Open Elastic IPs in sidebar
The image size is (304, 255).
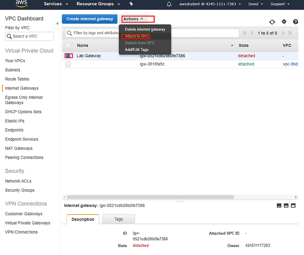click(x=15, y=121)
